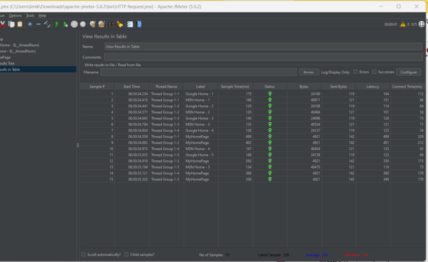Click the Reset Search broom icon
Image resolution: width=428 pixels, height=262 pixels.
pyautogui.click(x=120, y=24)
